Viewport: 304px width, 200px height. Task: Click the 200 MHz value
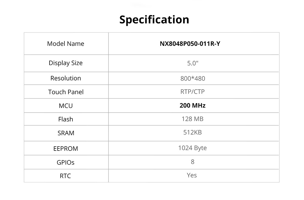(x=193, y=106)
